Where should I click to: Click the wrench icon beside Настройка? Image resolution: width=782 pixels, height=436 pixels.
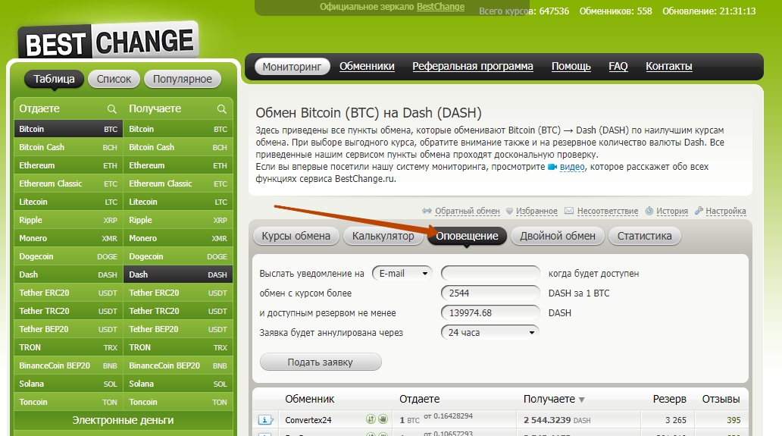coord(699,211)
